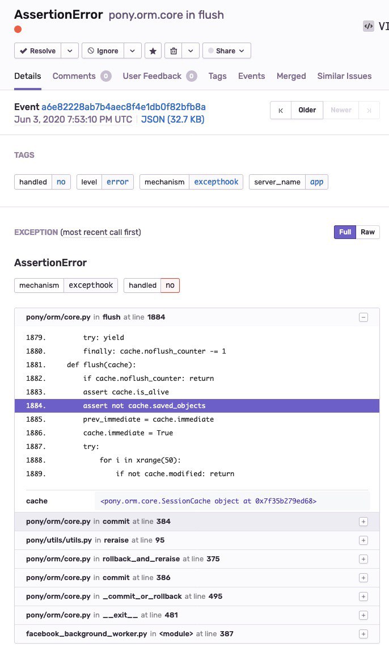Open the Share dropdown

(x=226, y=51)
